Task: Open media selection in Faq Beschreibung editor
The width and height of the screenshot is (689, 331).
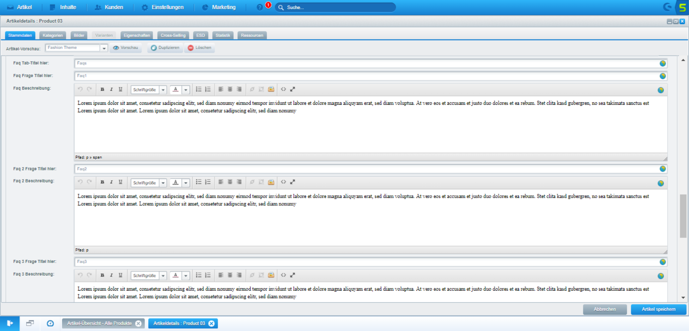Action: 271,90
